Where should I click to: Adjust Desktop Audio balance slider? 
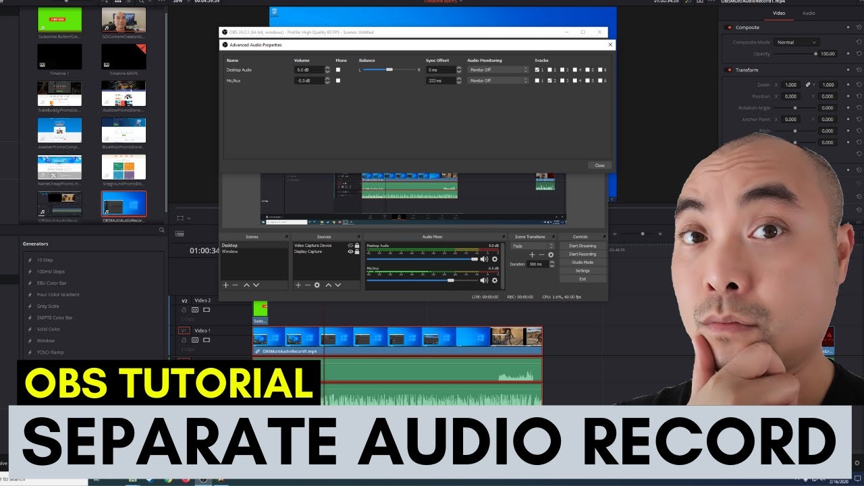(390, 70)
